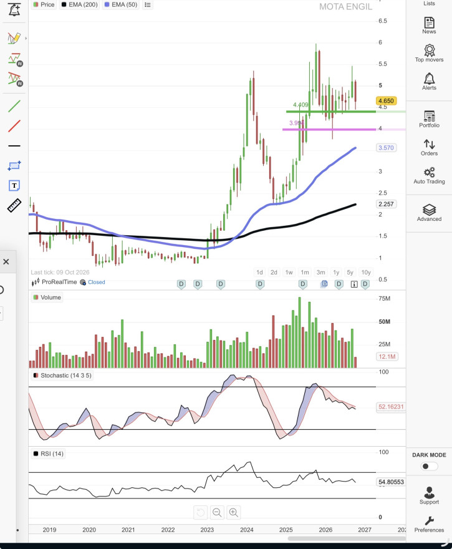Click the info icon on the chart timeline
The height and width of the screenshot is (549, 452).
pyautogui.click(x=354, y=284)
